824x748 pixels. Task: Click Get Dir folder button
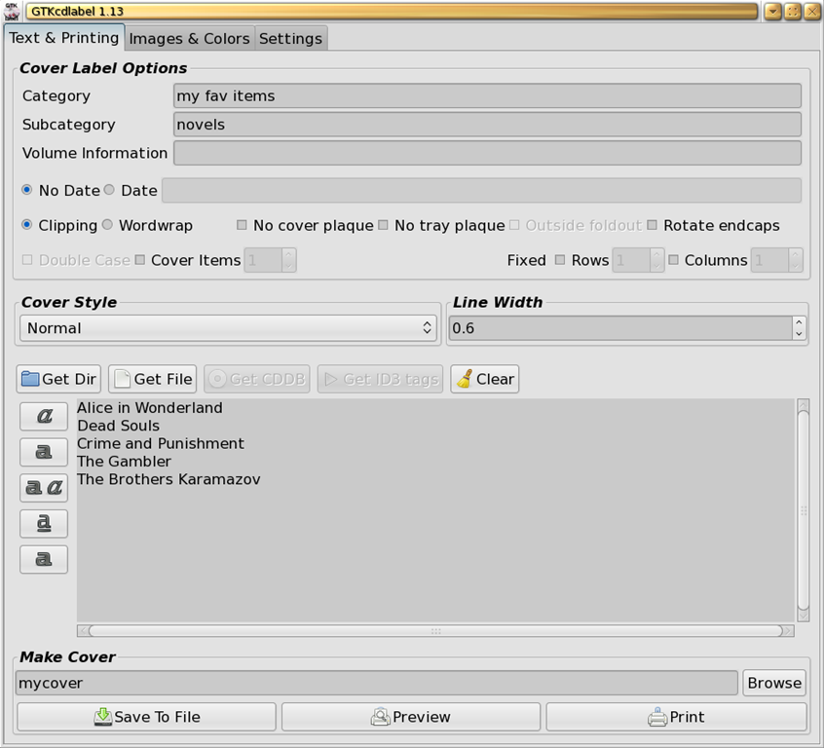pyautogui.click(x=58, y=379)
